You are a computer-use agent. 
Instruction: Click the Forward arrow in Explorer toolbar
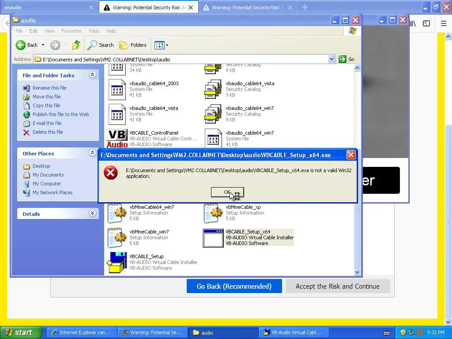[x=55, y=45]
